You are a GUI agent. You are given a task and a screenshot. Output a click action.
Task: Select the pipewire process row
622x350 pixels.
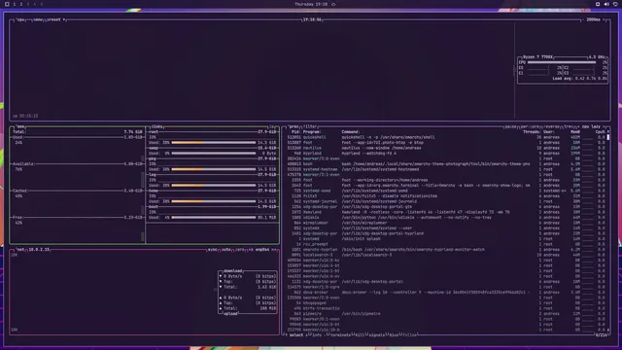[446, 314]
